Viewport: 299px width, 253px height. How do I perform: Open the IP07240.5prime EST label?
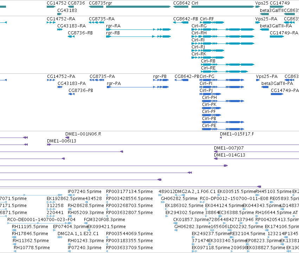(84, 192)
